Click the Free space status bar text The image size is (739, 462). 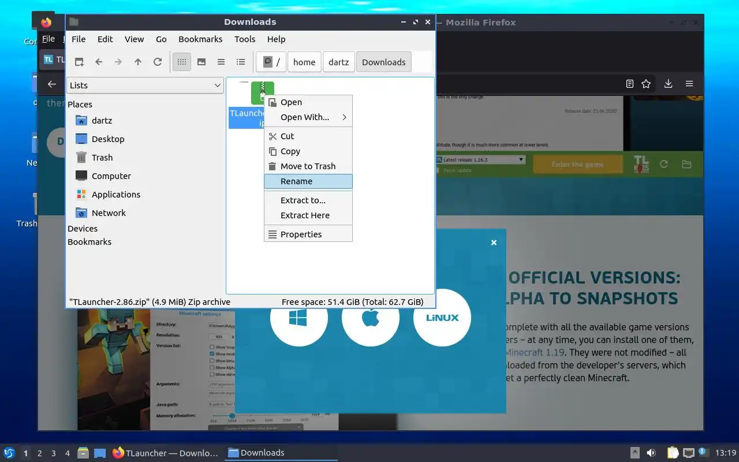(352, 301)
